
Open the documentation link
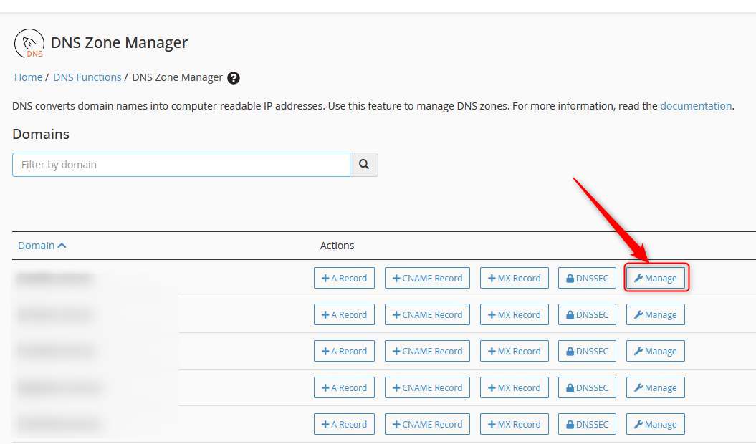tap(695, 106)
